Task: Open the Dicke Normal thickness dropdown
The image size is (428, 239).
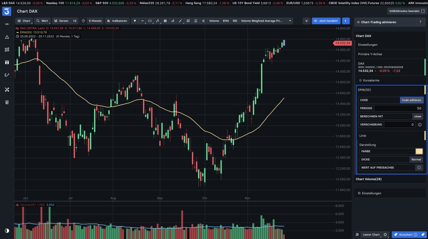Action: (416, 159)
